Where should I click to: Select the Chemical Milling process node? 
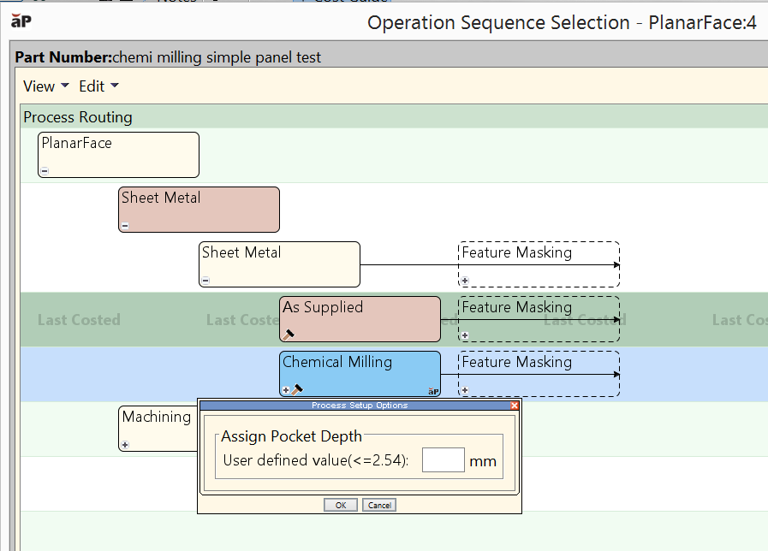coord(360,368)
